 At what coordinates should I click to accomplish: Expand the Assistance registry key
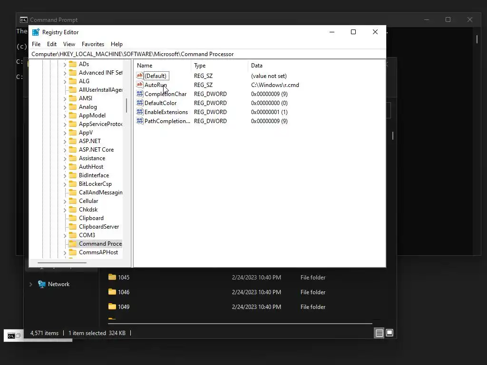coord(65,159)
